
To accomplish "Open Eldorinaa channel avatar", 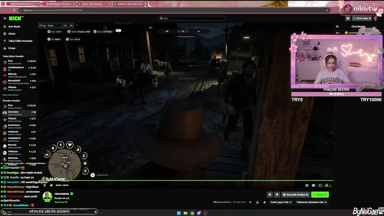I will (5, 159).
